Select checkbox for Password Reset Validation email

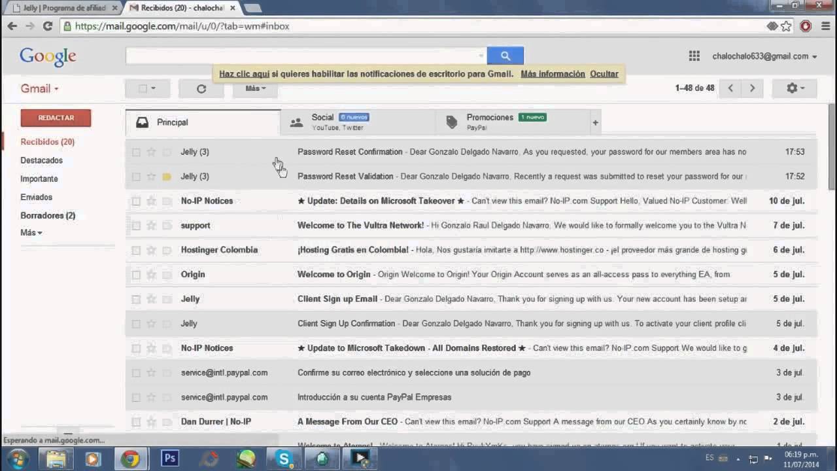point(136,177)
